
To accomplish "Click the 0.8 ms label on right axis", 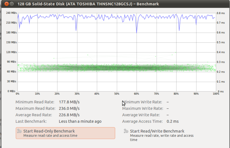I will click(x=221, y=13).
